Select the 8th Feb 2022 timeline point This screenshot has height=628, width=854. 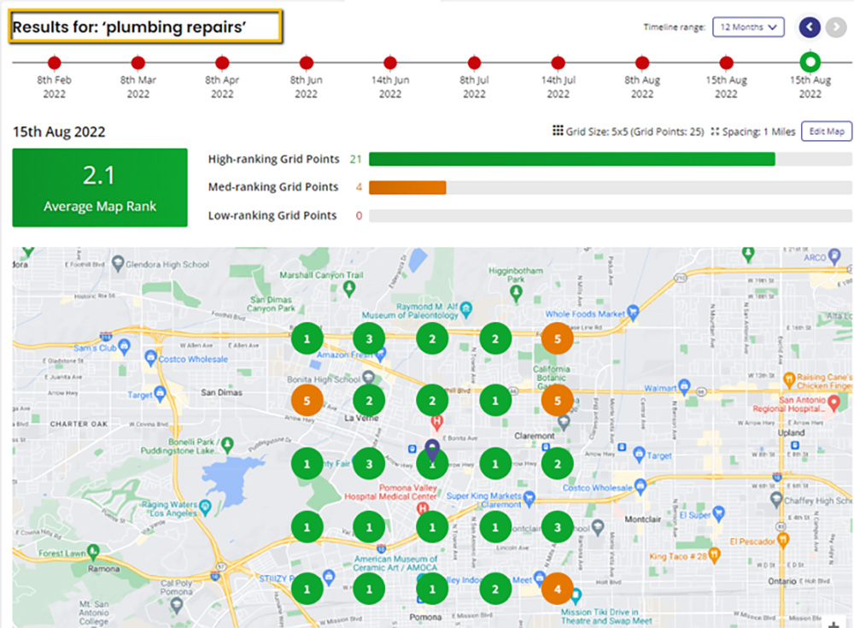55,63
